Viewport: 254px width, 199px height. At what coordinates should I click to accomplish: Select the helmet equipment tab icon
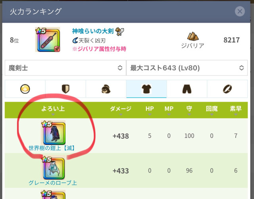pyautogui.click(x=106, y=89)
